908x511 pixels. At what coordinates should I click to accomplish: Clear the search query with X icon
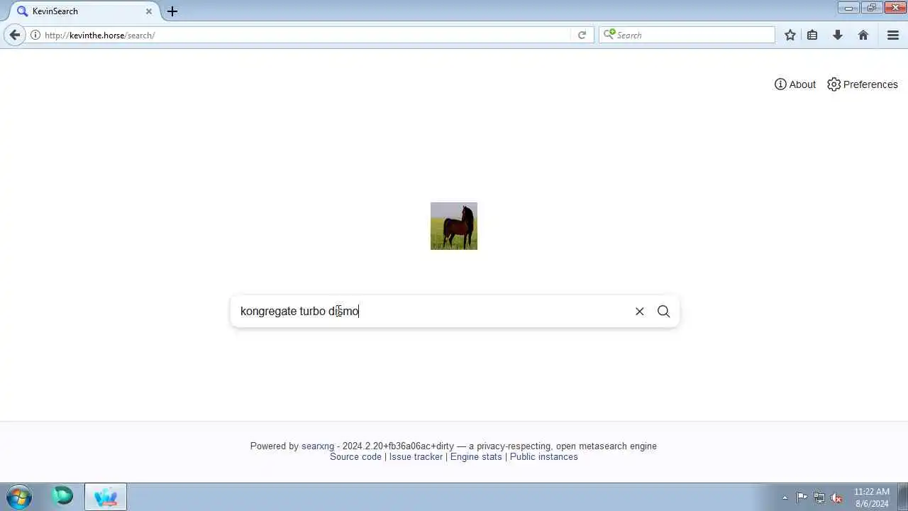coord(639,311)
